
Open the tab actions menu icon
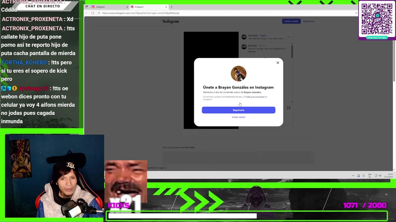tap(87, 7)
